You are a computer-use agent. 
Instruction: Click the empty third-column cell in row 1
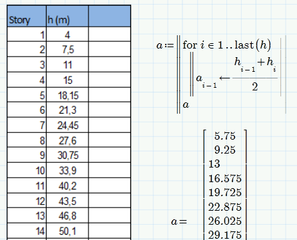pos(109,35)
